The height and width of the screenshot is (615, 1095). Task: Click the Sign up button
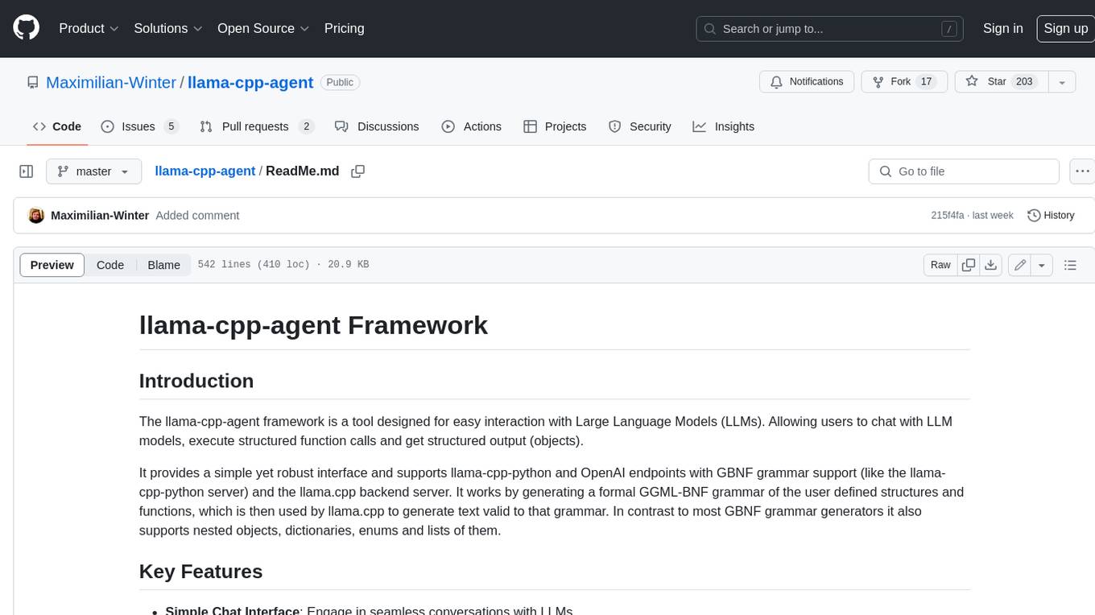1065,28
